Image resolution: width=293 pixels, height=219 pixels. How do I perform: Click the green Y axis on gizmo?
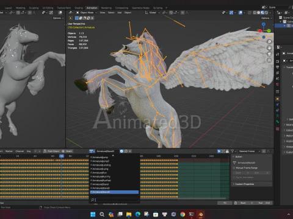click(x=269, y=30)
